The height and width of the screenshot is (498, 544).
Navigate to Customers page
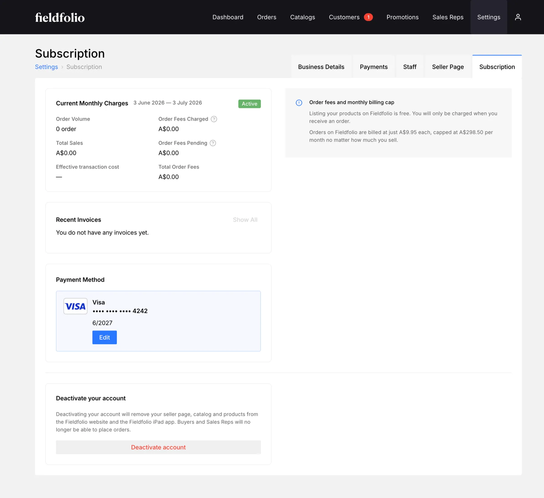[x=344, y=17]
